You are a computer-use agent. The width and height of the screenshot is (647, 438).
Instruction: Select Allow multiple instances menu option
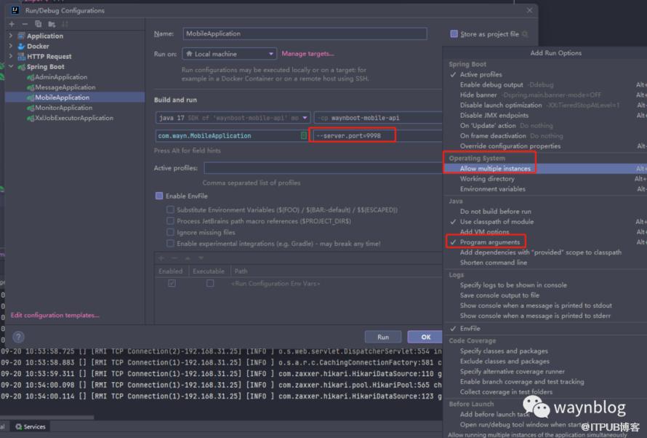pyautogui.click(x=495, y=169)
